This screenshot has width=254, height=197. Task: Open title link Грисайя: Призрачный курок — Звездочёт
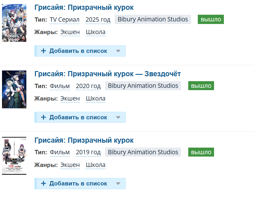107,74
